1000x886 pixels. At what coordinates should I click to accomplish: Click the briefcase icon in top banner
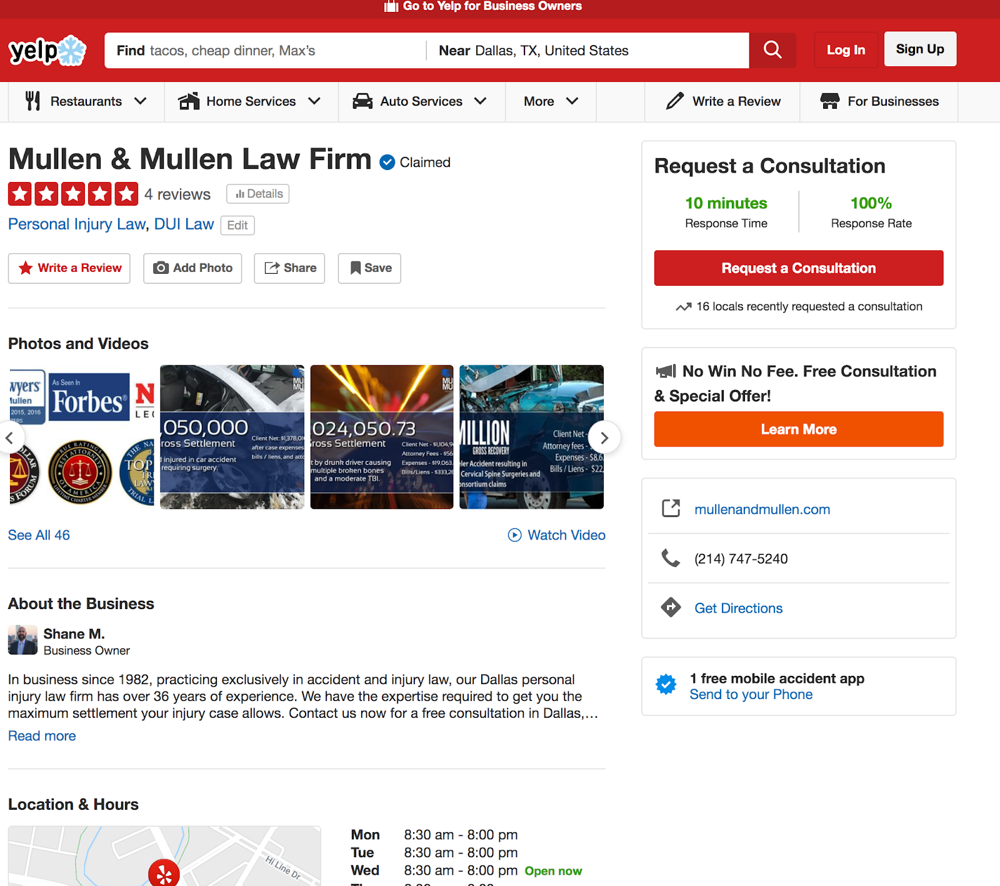coord(391,6)
